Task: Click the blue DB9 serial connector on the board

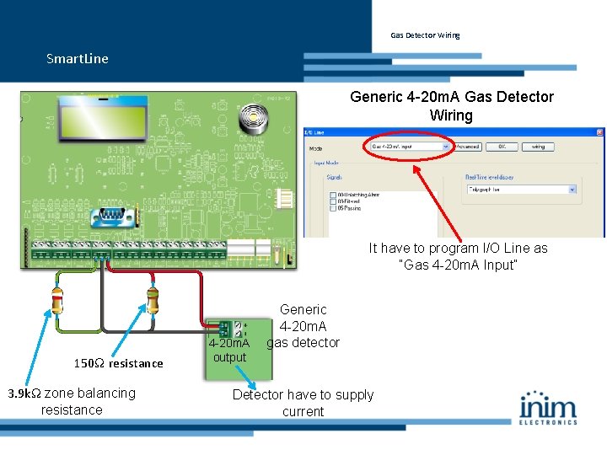Action: pos(112,217)
